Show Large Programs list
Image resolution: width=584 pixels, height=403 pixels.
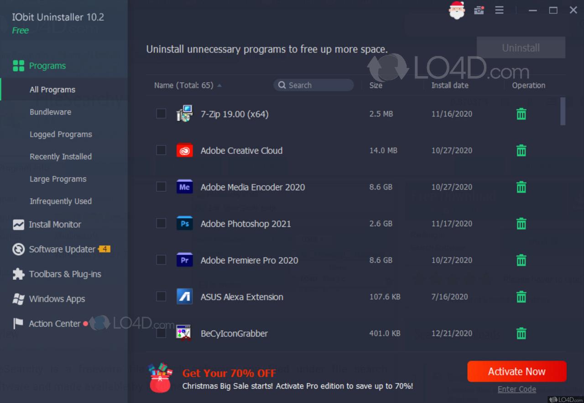pos(58,179)
